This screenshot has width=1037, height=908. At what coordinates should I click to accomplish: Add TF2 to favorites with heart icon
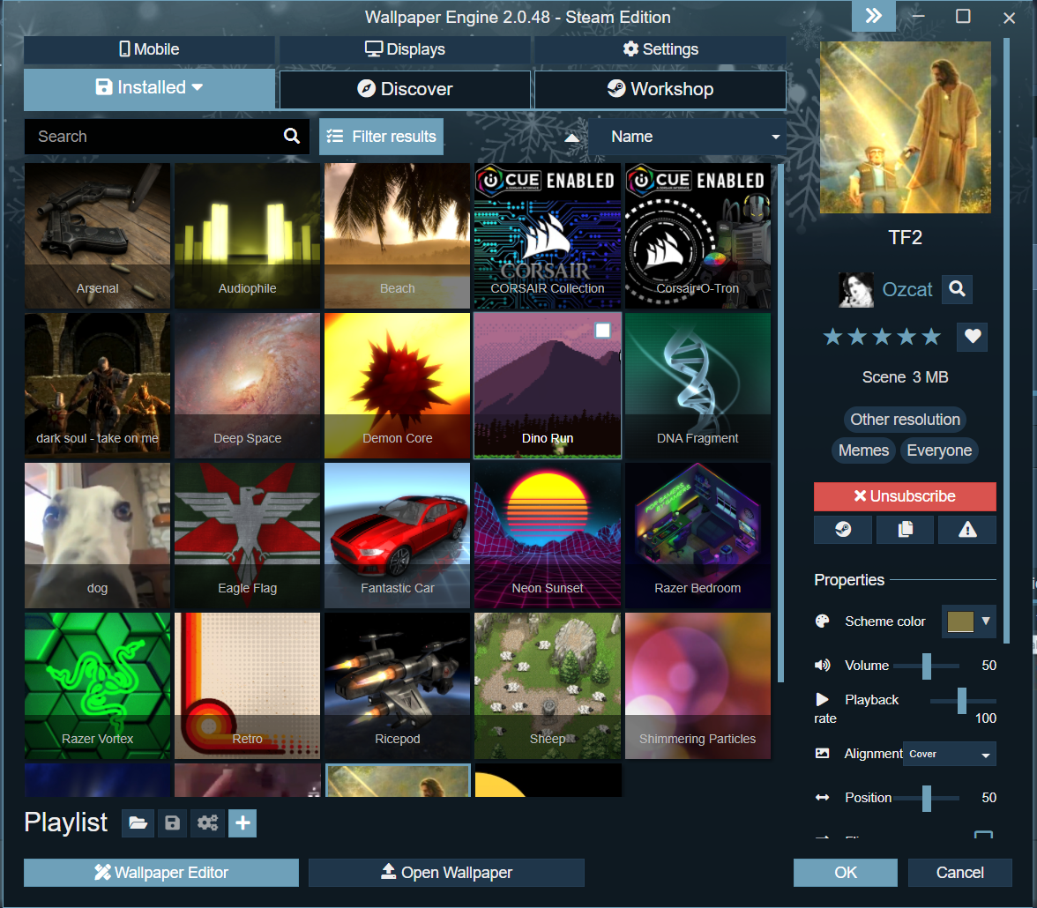pyautogui.click(x=972, y=337)
